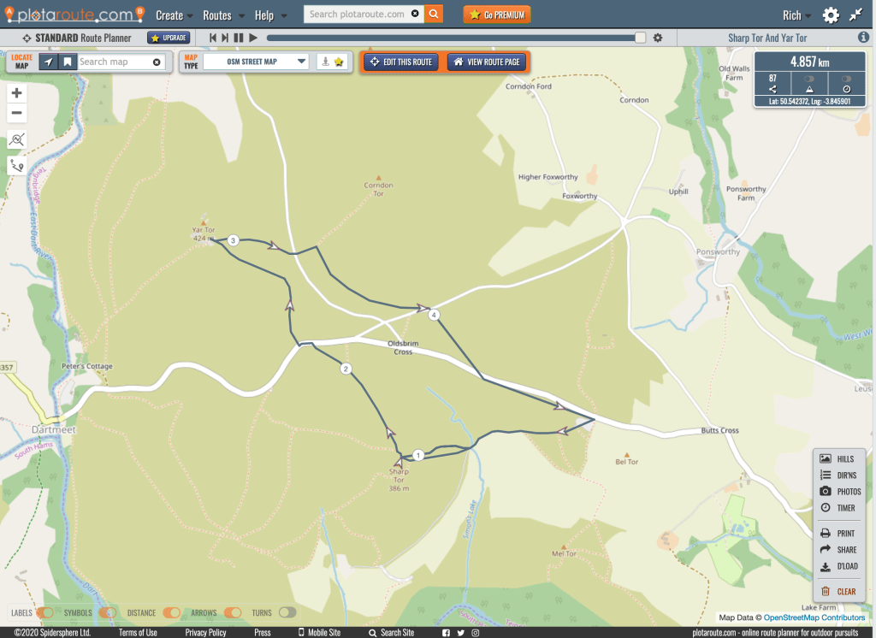Enable the Turns toggle
The height and width of the screenshot is (638, 876).
(x=287, y=612)
